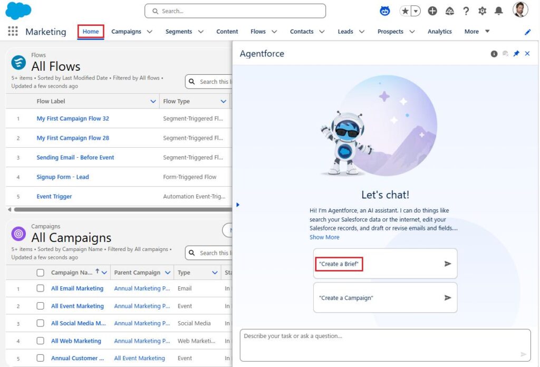Expand the Segments tab chevron
Image resolution: width=540 pixels, height=367 pixels.
click(201, 32)
